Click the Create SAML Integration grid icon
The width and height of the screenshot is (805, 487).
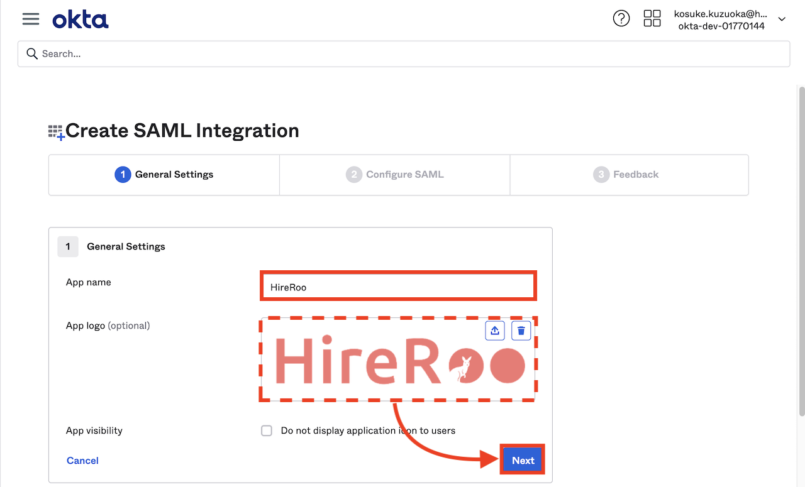(57, 132)
